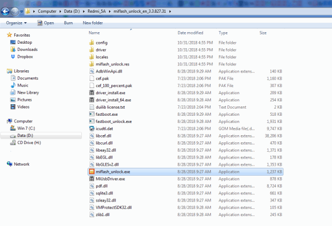Select the config folder icon

coord(91,43)
